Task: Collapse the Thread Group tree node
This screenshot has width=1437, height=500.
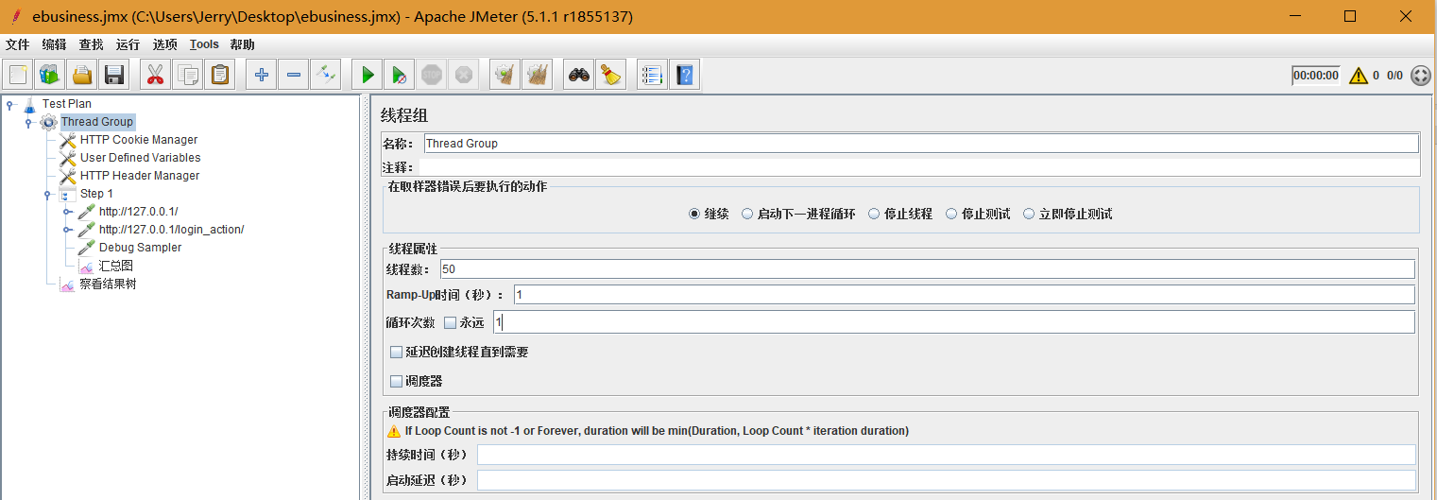Action: click(29, 122)
